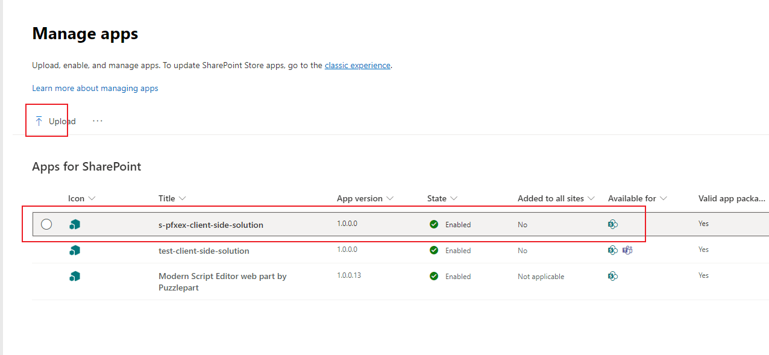The height and width of the screenshot is (355, 769).
Task: Select the s-pfxex-client-side-solution row radio circle
Action: click(46, 224)
